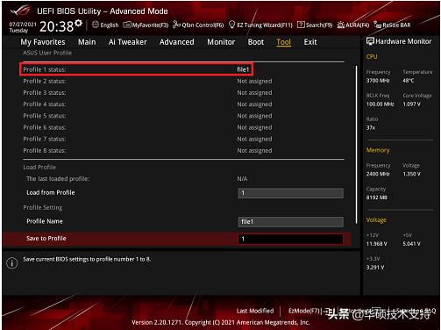Open the Advanced tab
The image size is (441, 330).
[x=177, y=42]
